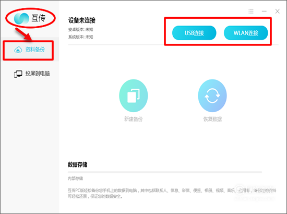Open restore data via blue sync icon
Image resolution: width=287 pixels, height=214 pixels.
[x=212, y=96]
